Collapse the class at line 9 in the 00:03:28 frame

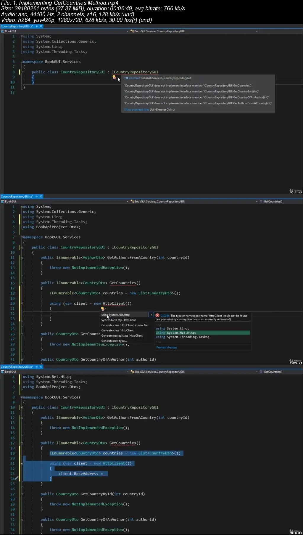click(x=22, y=248)
